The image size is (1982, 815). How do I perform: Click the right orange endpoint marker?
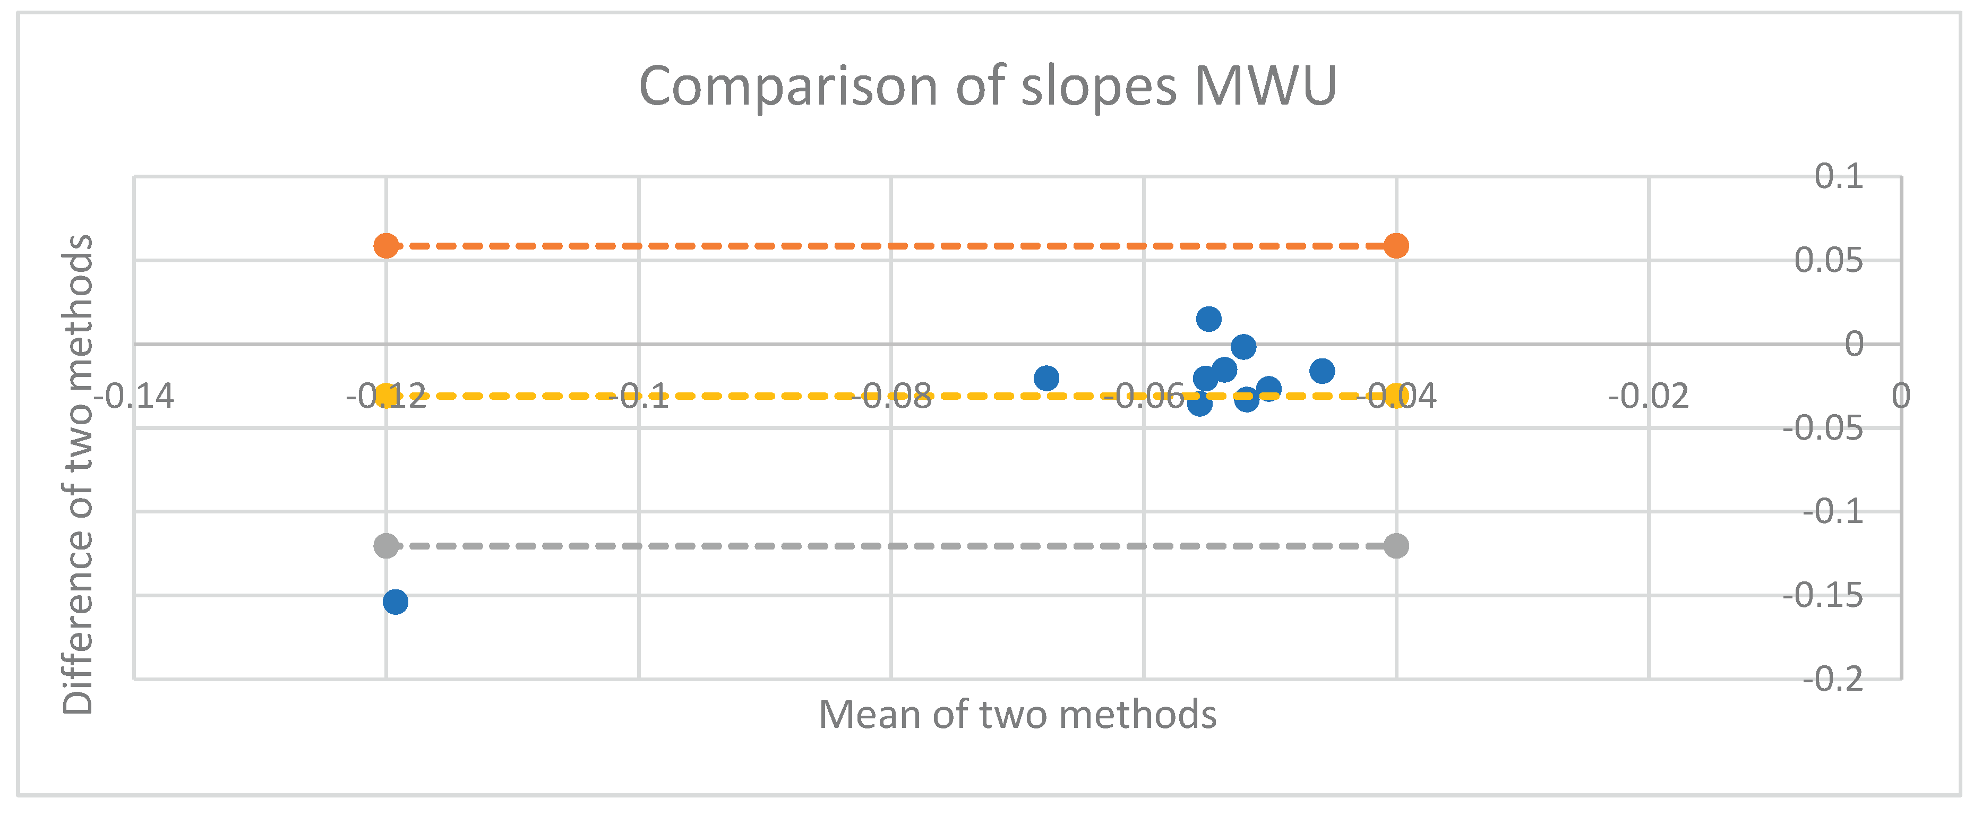(1396, 246)
